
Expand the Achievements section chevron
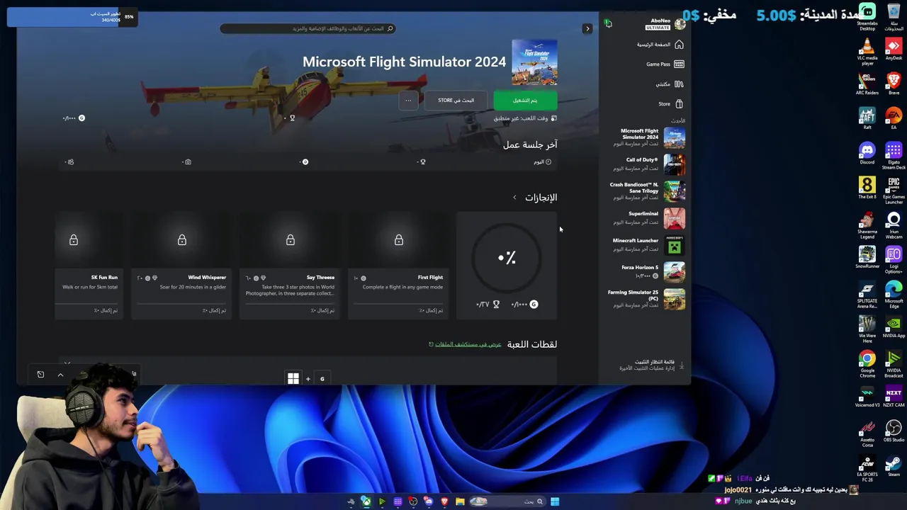click(514, 198)
